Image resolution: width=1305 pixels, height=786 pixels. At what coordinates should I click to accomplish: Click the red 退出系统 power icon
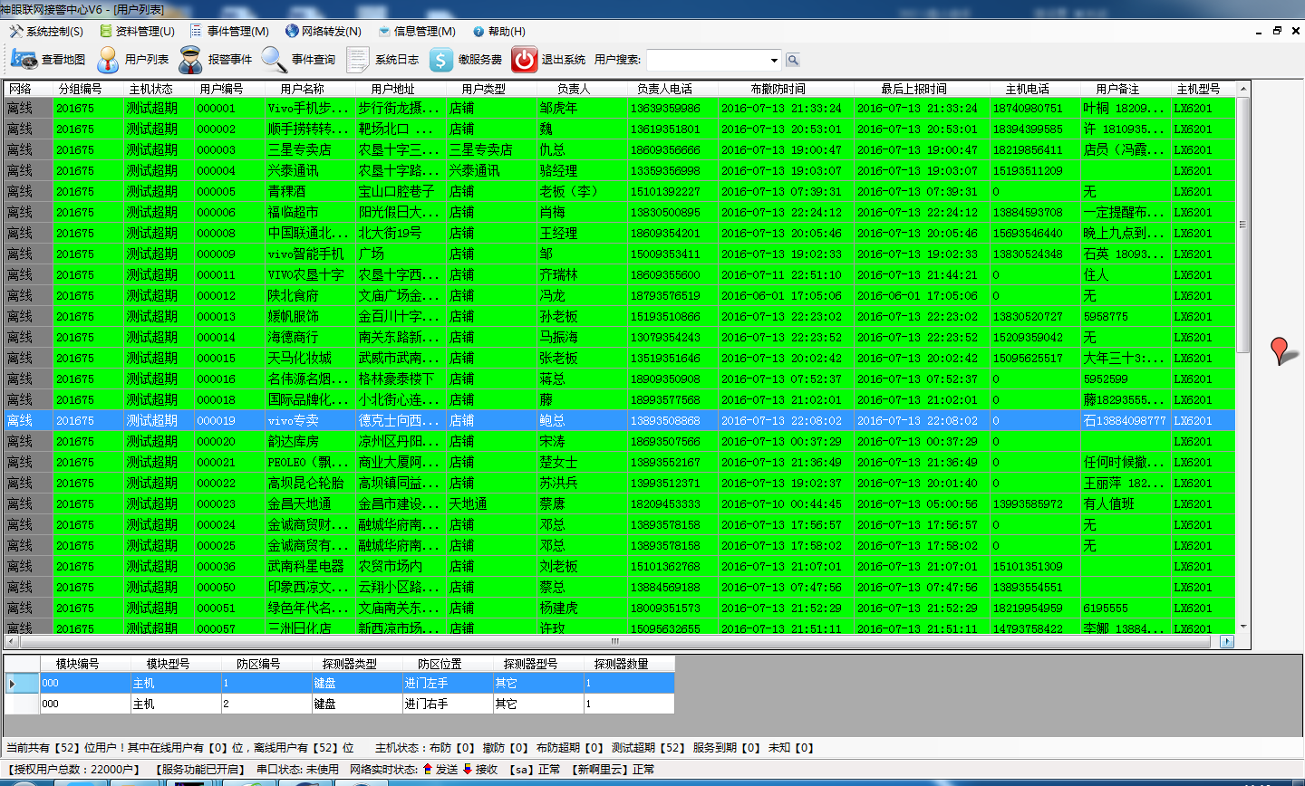click(x=525, y=60)
